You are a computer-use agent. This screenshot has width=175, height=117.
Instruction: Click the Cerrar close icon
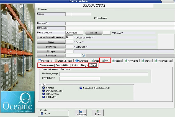tap(97, 111)
